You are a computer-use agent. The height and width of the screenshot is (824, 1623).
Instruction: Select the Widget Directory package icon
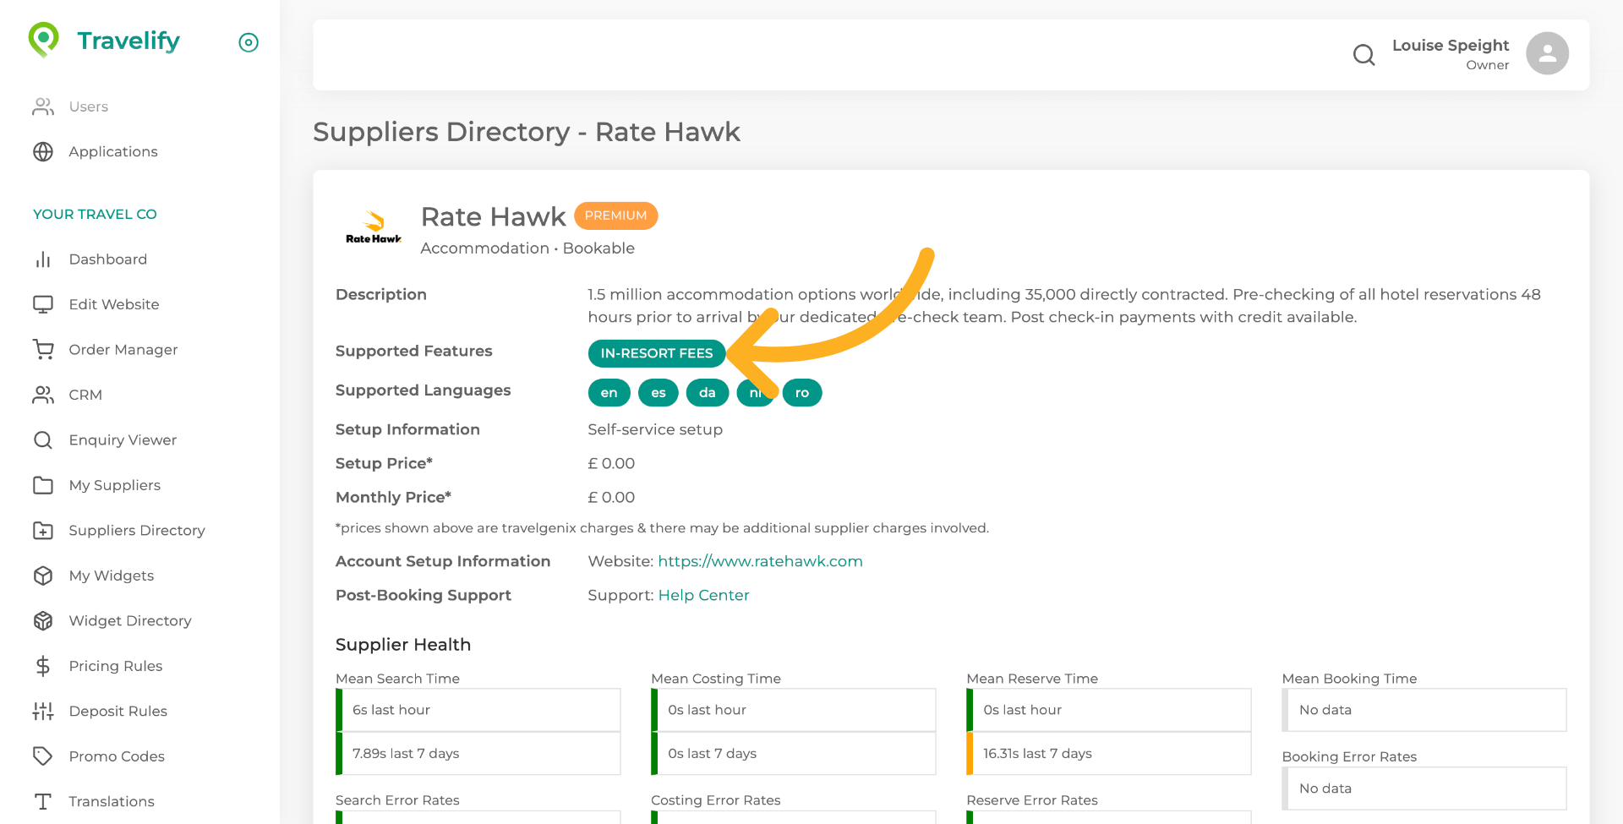pyautogui.click(x=43, y=620)
